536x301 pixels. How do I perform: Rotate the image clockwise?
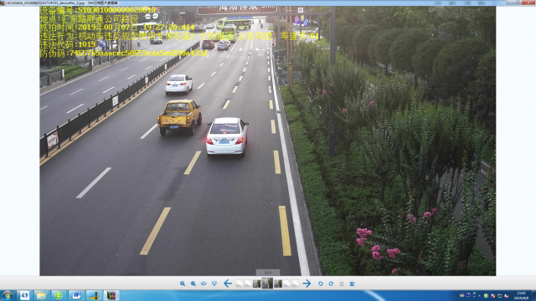tap(331, 283)
